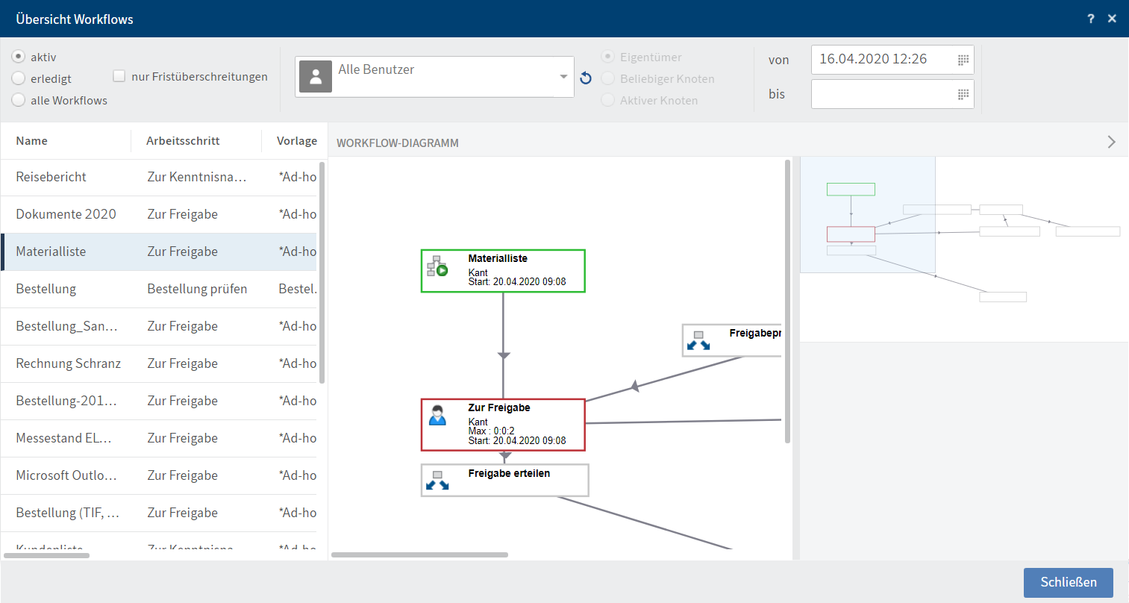Image resolution: width=1129 pixels, height=603 pixels.
Task: Open the calendar icon for bis date
Action: (963, 94)
